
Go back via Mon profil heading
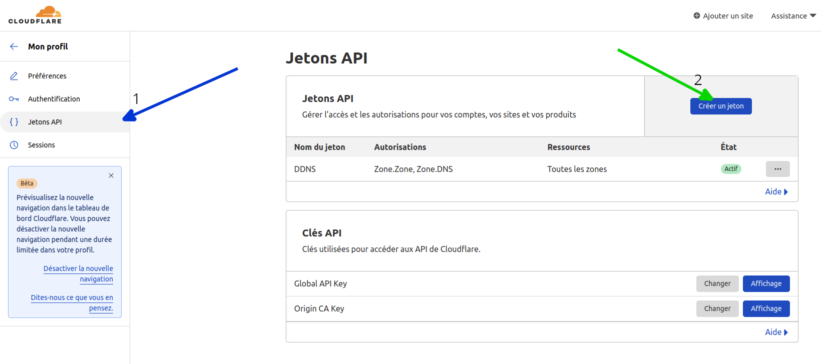coord(48,46)
